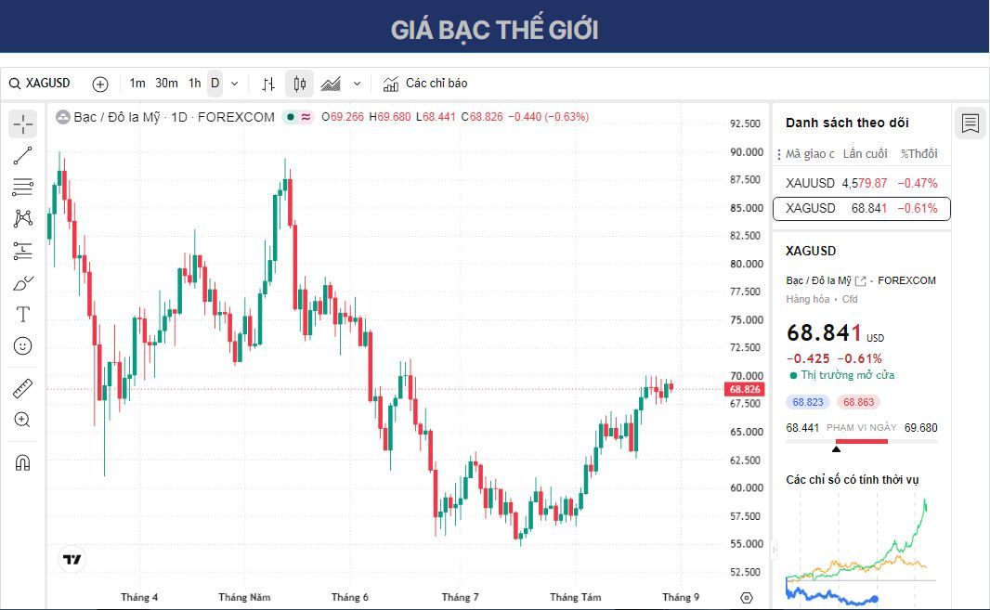Open chart settings gear icon
This screenshot has width=990, height=610.
click(x=747, y=597)
